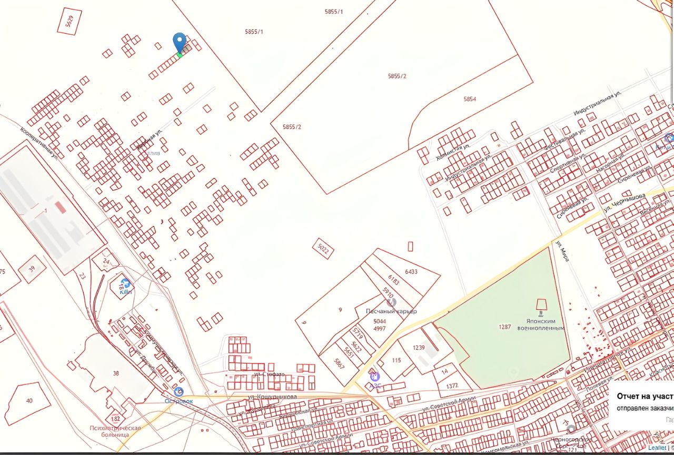Select parcel labeled 6433

point(411,271)
